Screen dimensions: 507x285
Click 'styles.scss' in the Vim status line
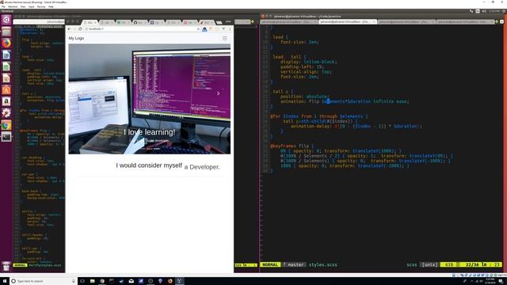[322, 264]
